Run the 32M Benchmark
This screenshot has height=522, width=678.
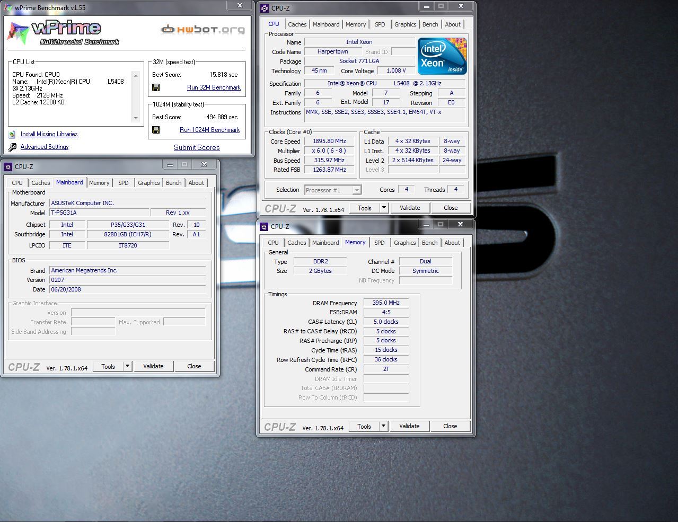coord(214,87)
